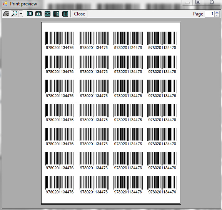222x210 pixels.
Task: Click the previewed barcode page
Action: [111, 113]
